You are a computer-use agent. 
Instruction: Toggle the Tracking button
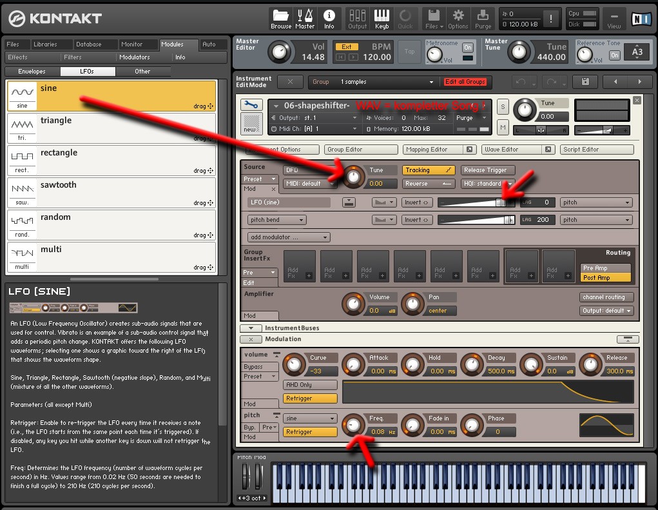point(429,170)
